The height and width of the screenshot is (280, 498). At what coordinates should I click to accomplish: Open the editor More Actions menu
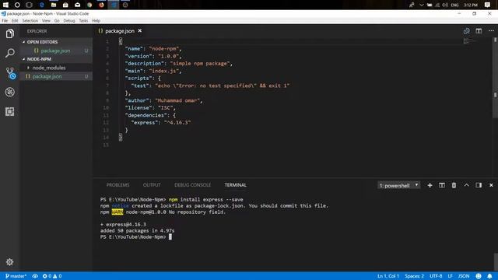pyautogui.click(x=491, y=31)
